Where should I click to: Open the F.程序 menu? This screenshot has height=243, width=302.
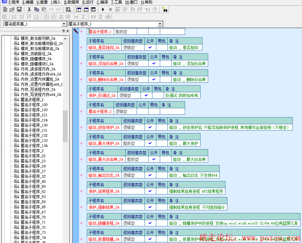tap(14, 2)
